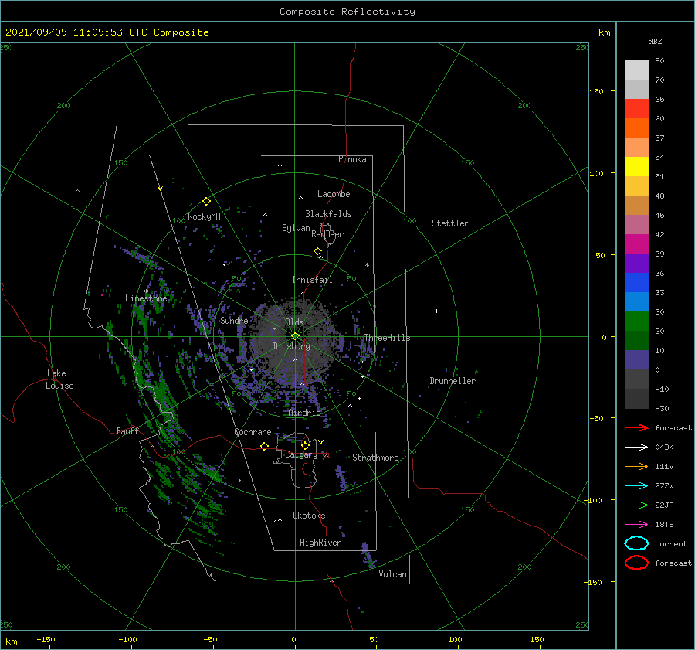The image size is (695, 650).
Task: Click the white 04DK arrow in the legend
Action: [636, 448]
